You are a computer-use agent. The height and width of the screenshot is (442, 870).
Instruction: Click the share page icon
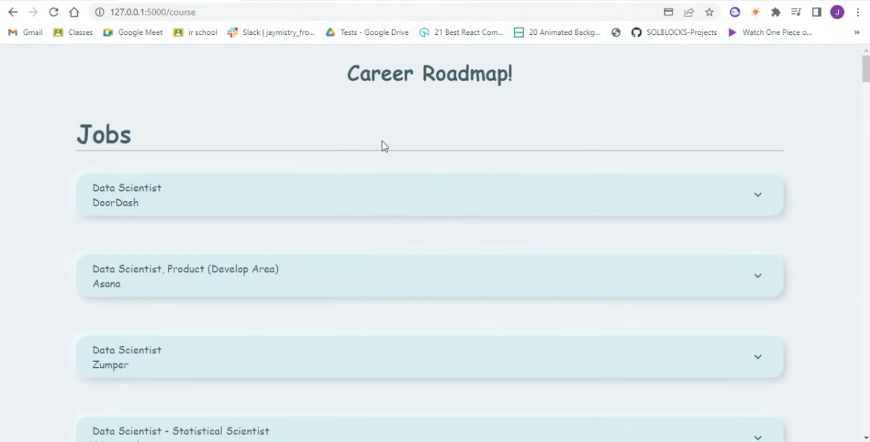[x=689, y=12]
